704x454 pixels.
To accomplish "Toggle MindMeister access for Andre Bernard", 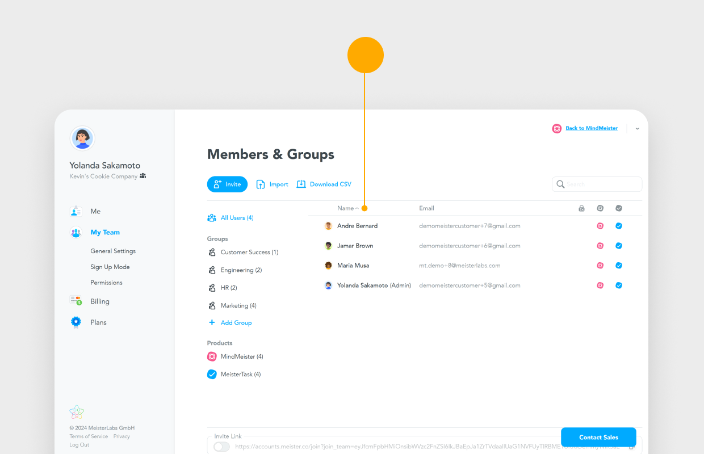I will click(600, 226).
